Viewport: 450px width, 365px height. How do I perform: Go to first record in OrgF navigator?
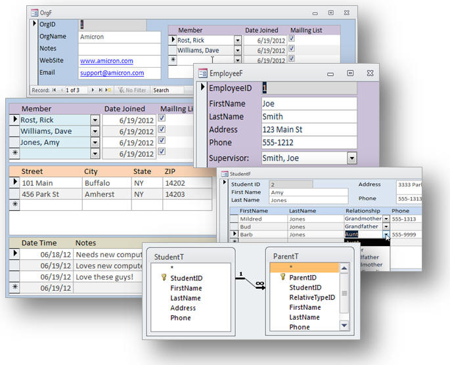(55, 90)
